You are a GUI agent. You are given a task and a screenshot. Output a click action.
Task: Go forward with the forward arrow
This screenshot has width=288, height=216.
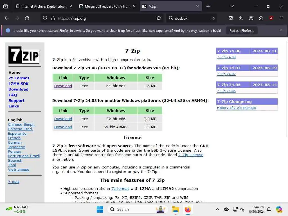[x=17, y=18]
